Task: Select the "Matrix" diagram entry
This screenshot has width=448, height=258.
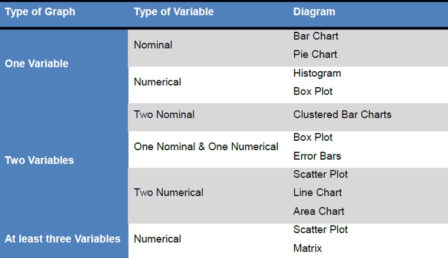Action: (308, 248)
